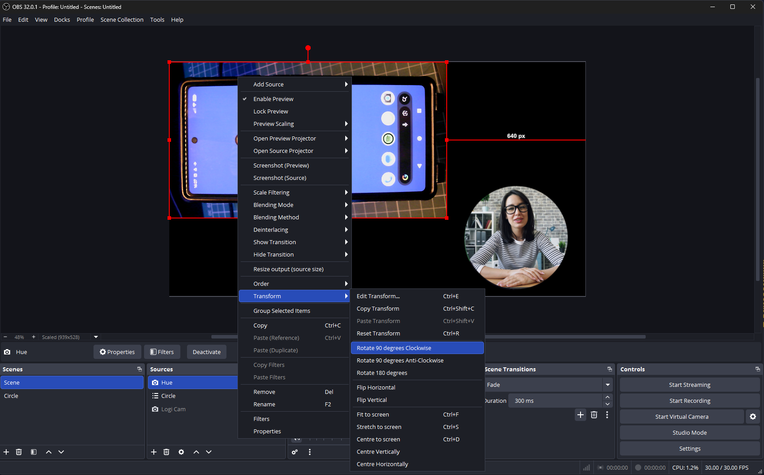Toggle the Enable Preview checked option

273,99
